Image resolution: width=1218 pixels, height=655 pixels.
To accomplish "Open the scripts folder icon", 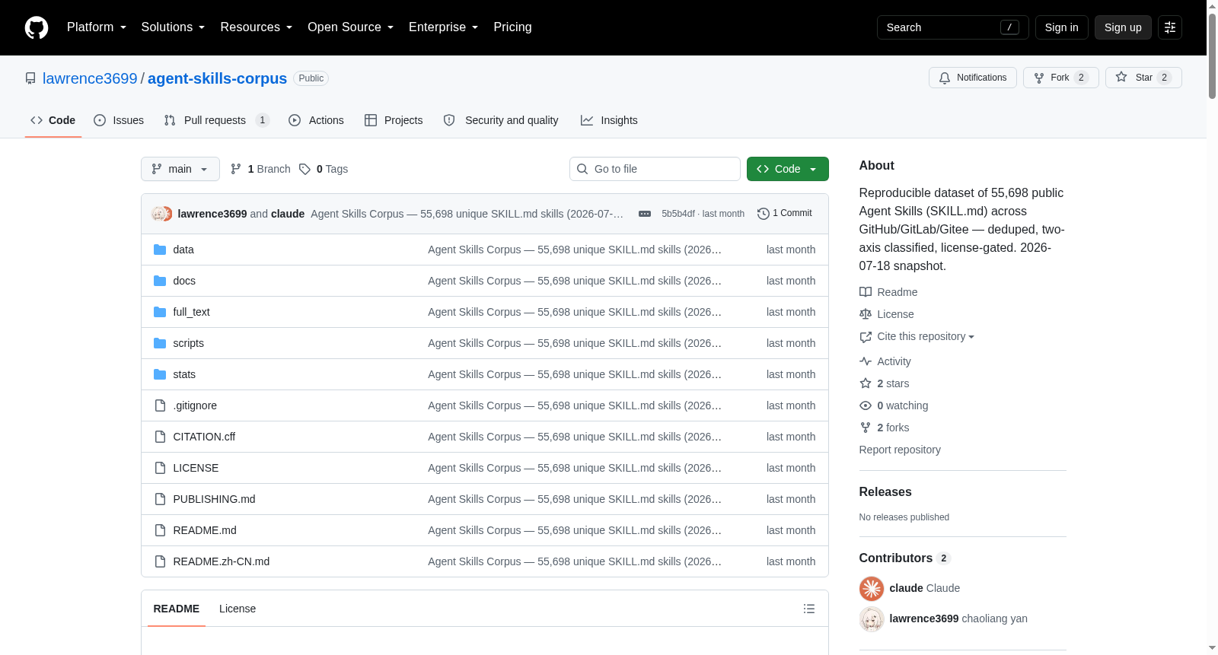I will pos(160,343).
